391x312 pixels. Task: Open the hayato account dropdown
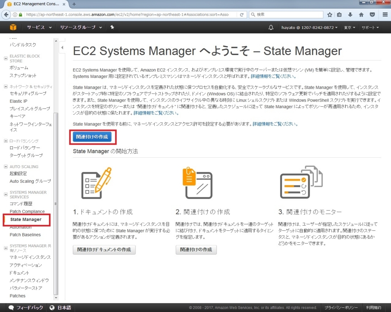point(309,27)
